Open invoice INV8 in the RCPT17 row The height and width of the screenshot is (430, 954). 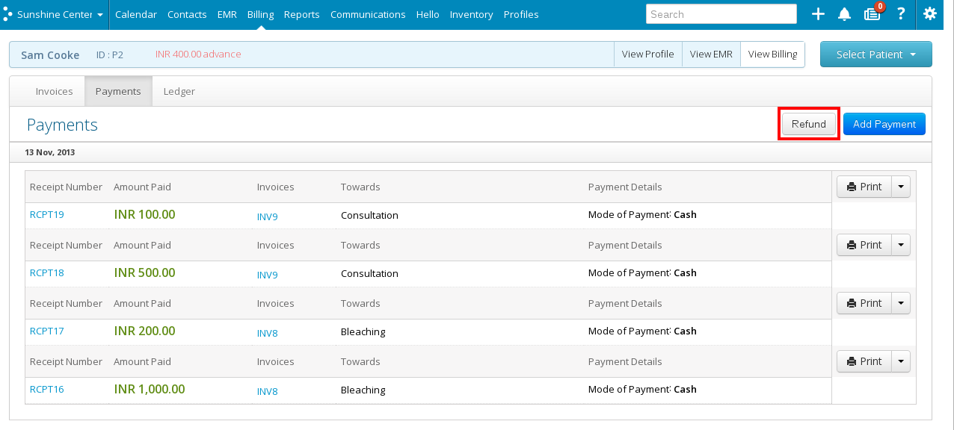[268, 334]
